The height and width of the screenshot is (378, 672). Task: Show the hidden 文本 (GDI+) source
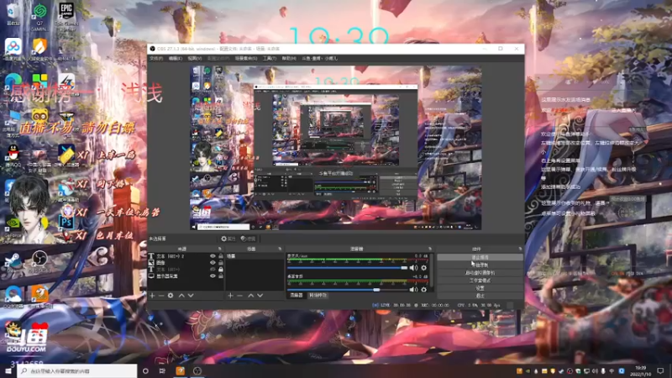[213, 269]
